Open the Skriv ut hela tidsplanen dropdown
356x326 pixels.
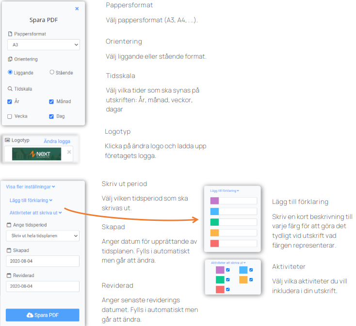click(x=43, y=236)
